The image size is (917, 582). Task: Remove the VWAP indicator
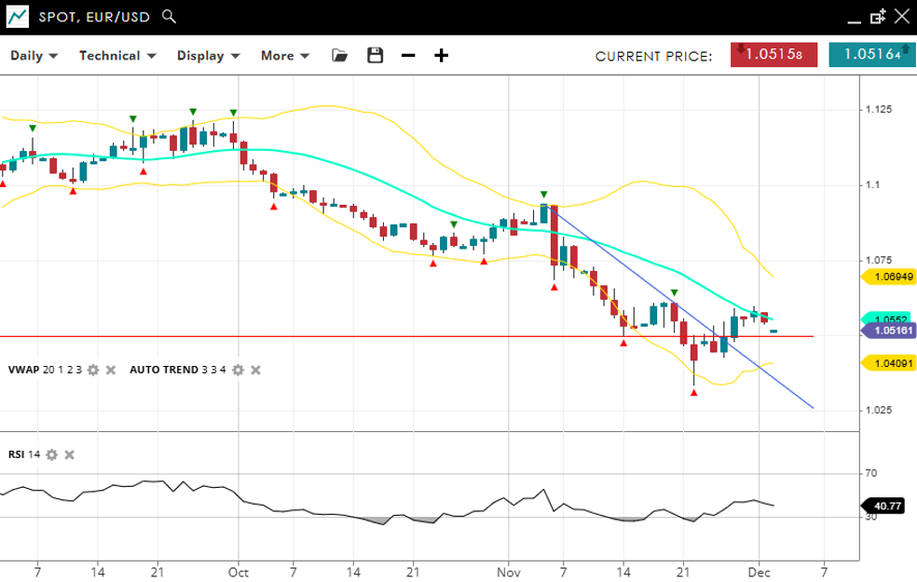[110, 371]
